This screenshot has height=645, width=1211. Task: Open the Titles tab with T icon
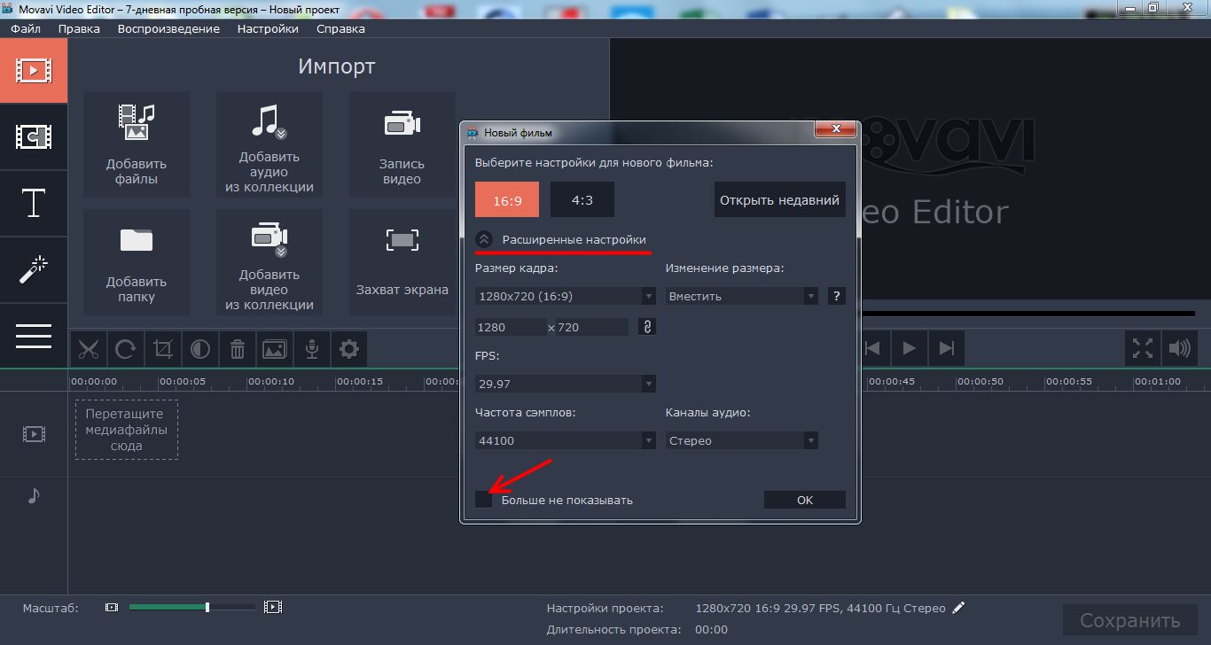34,203
